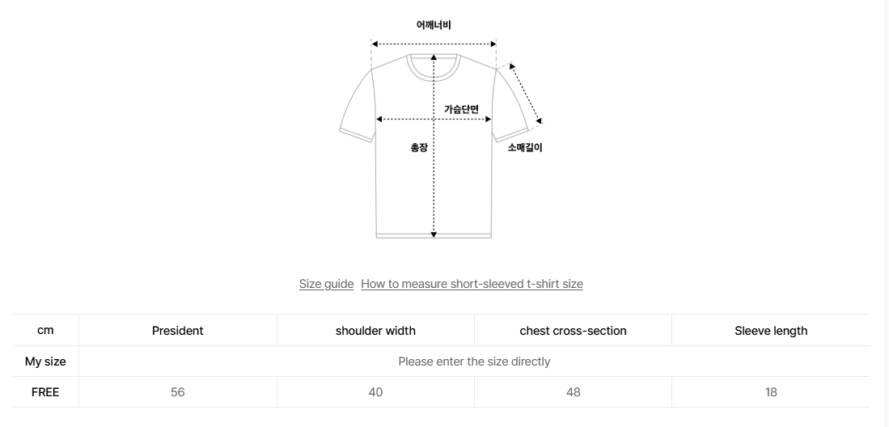Click the cm unit header cell
This screenshot has width=889, height=427.
coord(45,331)
